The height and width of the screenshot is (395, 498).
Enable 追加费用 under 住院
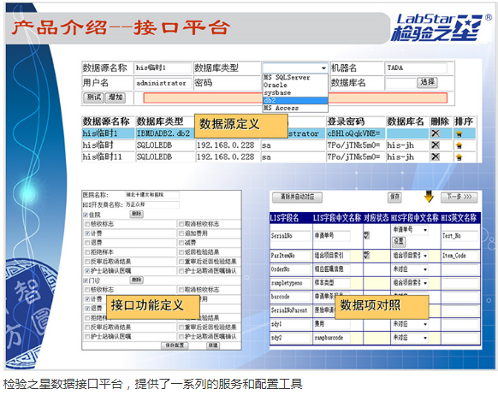click(x=181, y=233)
